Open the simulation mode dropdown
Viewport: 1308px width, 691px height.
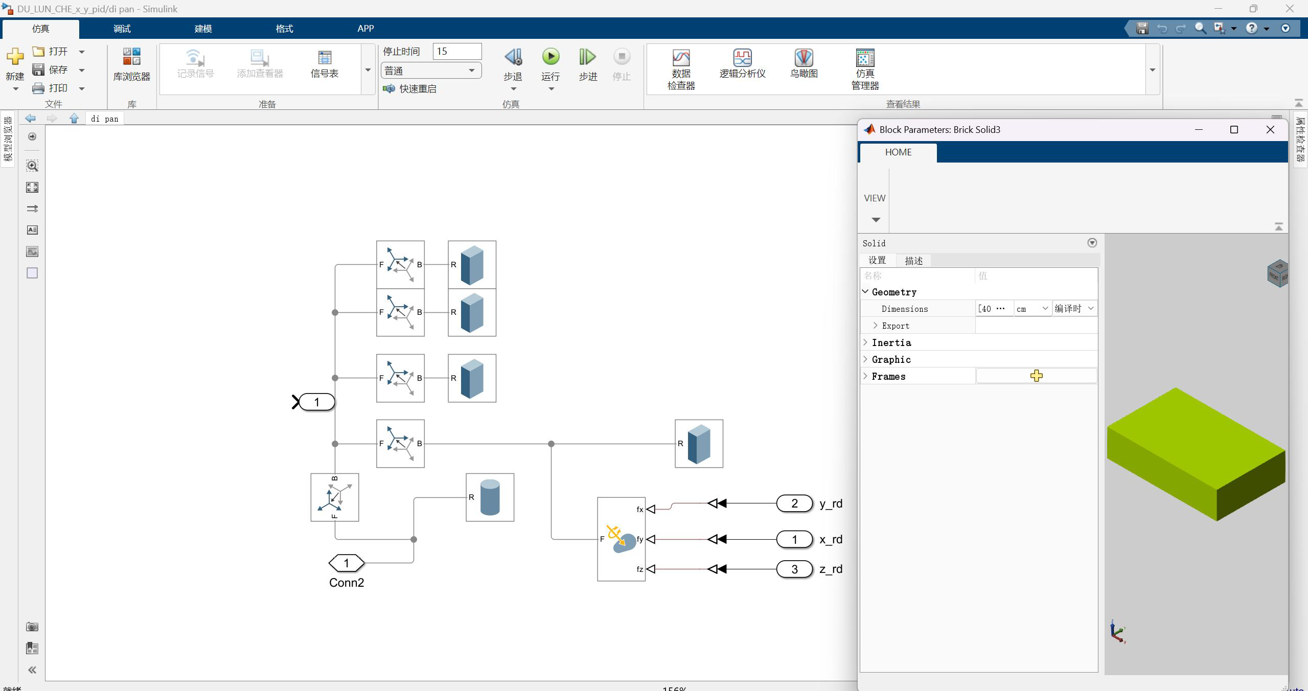click(x=430, y=71)
